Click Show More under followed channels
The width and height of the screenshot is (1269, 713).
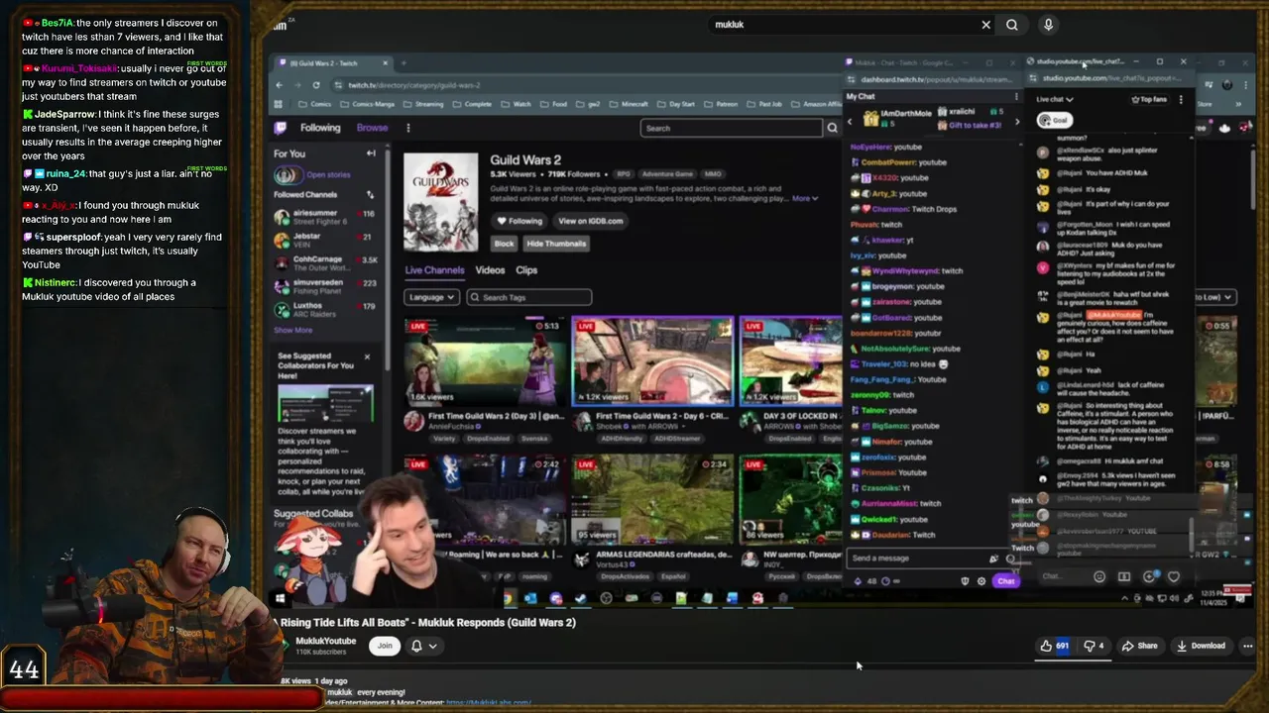[x=292, y=330]
